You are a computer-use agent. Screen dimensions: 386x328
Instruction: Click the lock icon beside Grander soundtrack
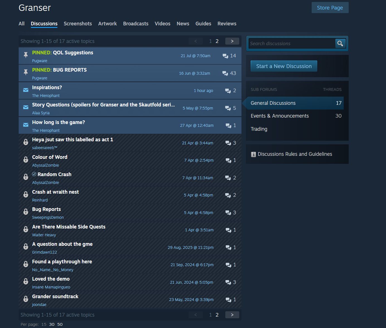pyautogui.click(x=26, y=299)
